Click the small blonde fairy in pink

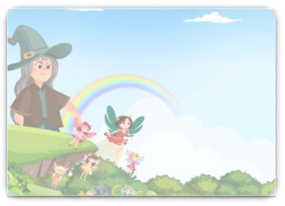59,173
